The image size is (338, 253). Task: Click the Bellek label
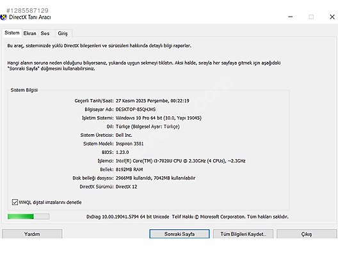(107, 169)
